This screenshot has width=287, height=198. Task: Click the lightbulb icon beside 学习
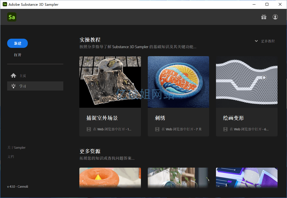[x=13, y=86]
